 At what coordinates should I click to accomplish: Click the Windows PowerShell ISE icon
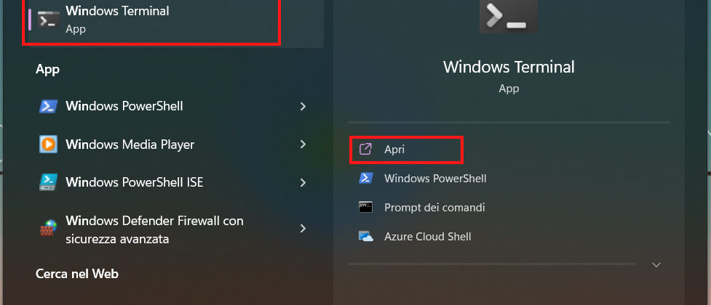tap(48, 181)
